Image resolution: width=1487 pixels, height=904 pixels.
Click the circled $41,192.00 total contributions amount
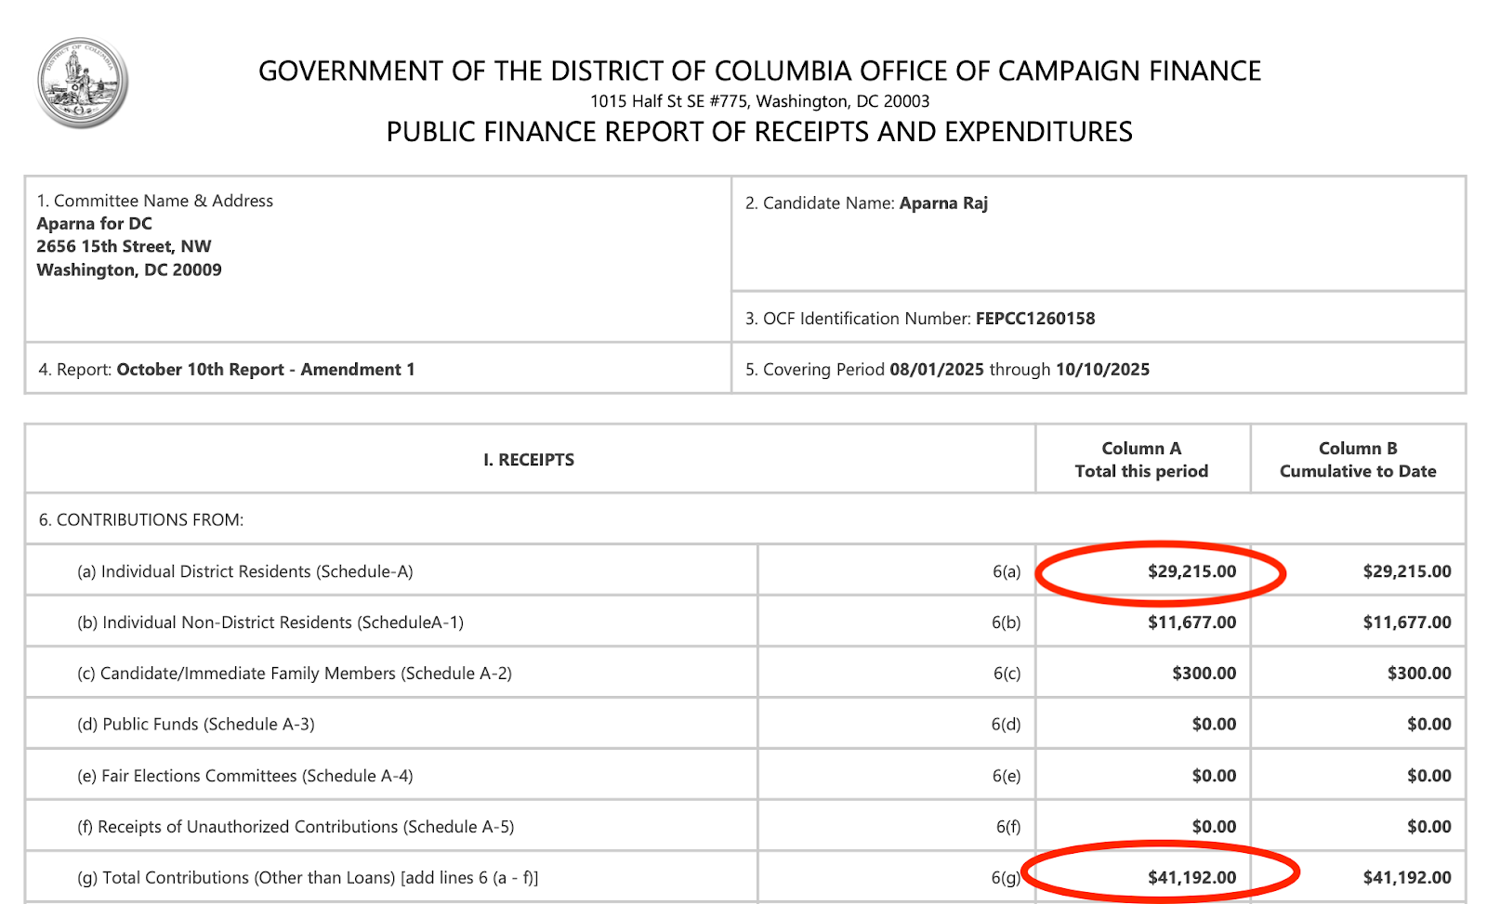(1191, 877)
